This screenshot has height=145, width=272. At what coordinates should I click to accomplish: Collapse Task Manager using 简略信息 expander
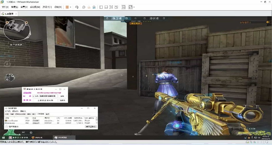click(x=12, y=127)
